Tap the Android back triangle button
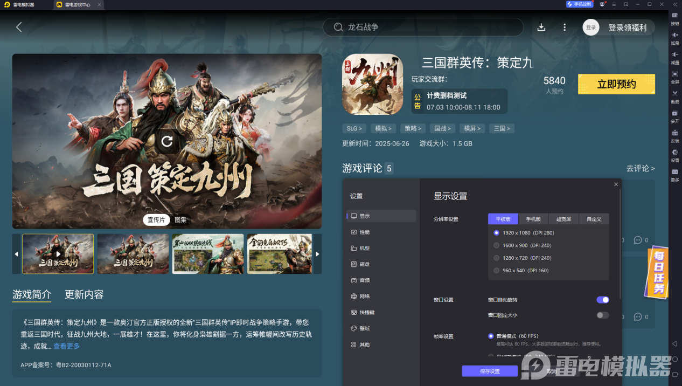682x386 pixels. tap(674, 343)
